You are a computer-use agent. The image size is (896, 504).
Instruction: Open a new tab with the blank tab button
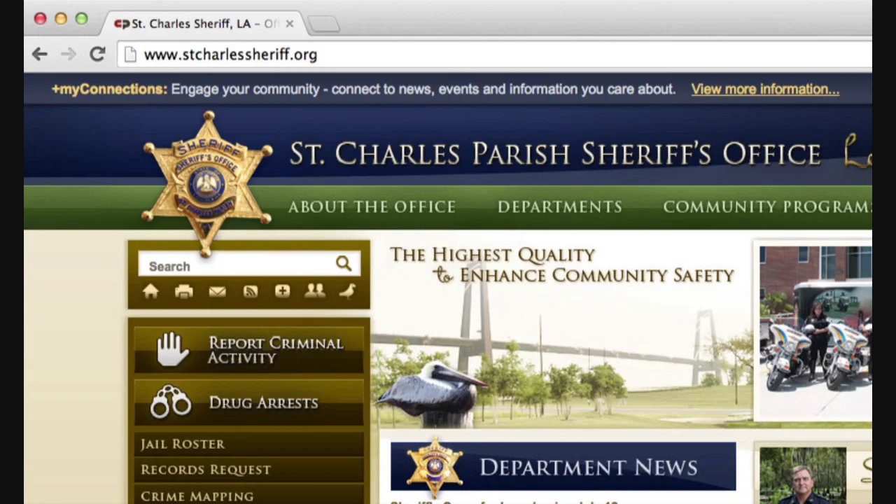[x=323, y=24]
